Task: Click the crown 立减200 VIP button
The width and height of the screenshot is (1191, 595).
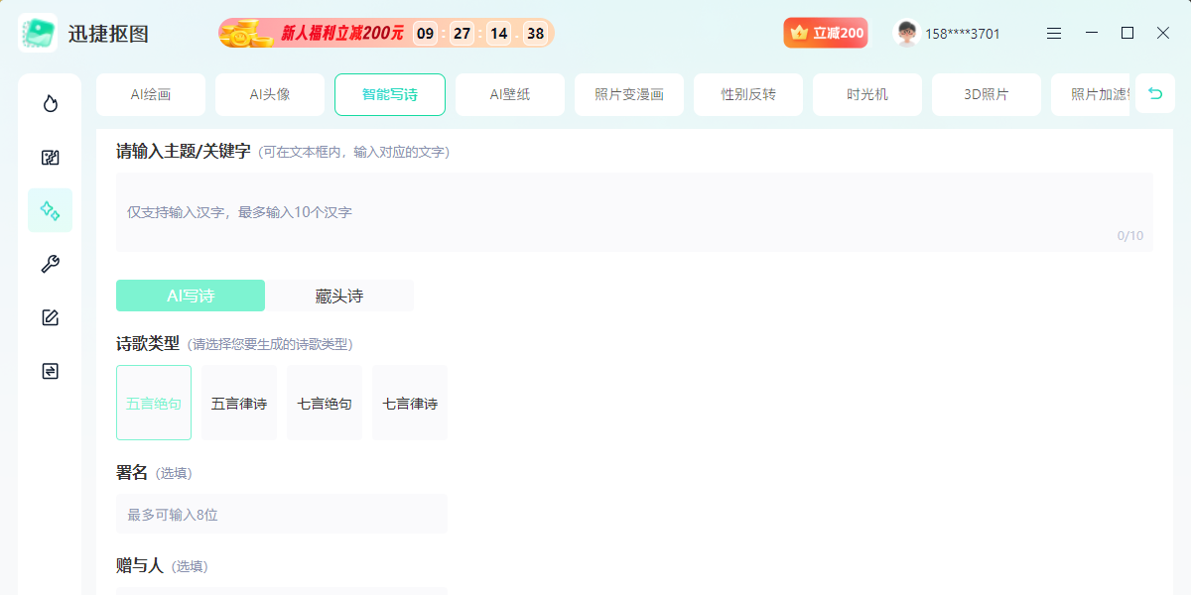Action: click(826, 33)
